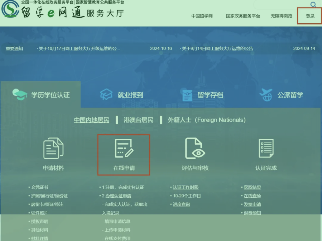
Task: Choose the 中国内地居民 option
Action: [x=91, y=120]
